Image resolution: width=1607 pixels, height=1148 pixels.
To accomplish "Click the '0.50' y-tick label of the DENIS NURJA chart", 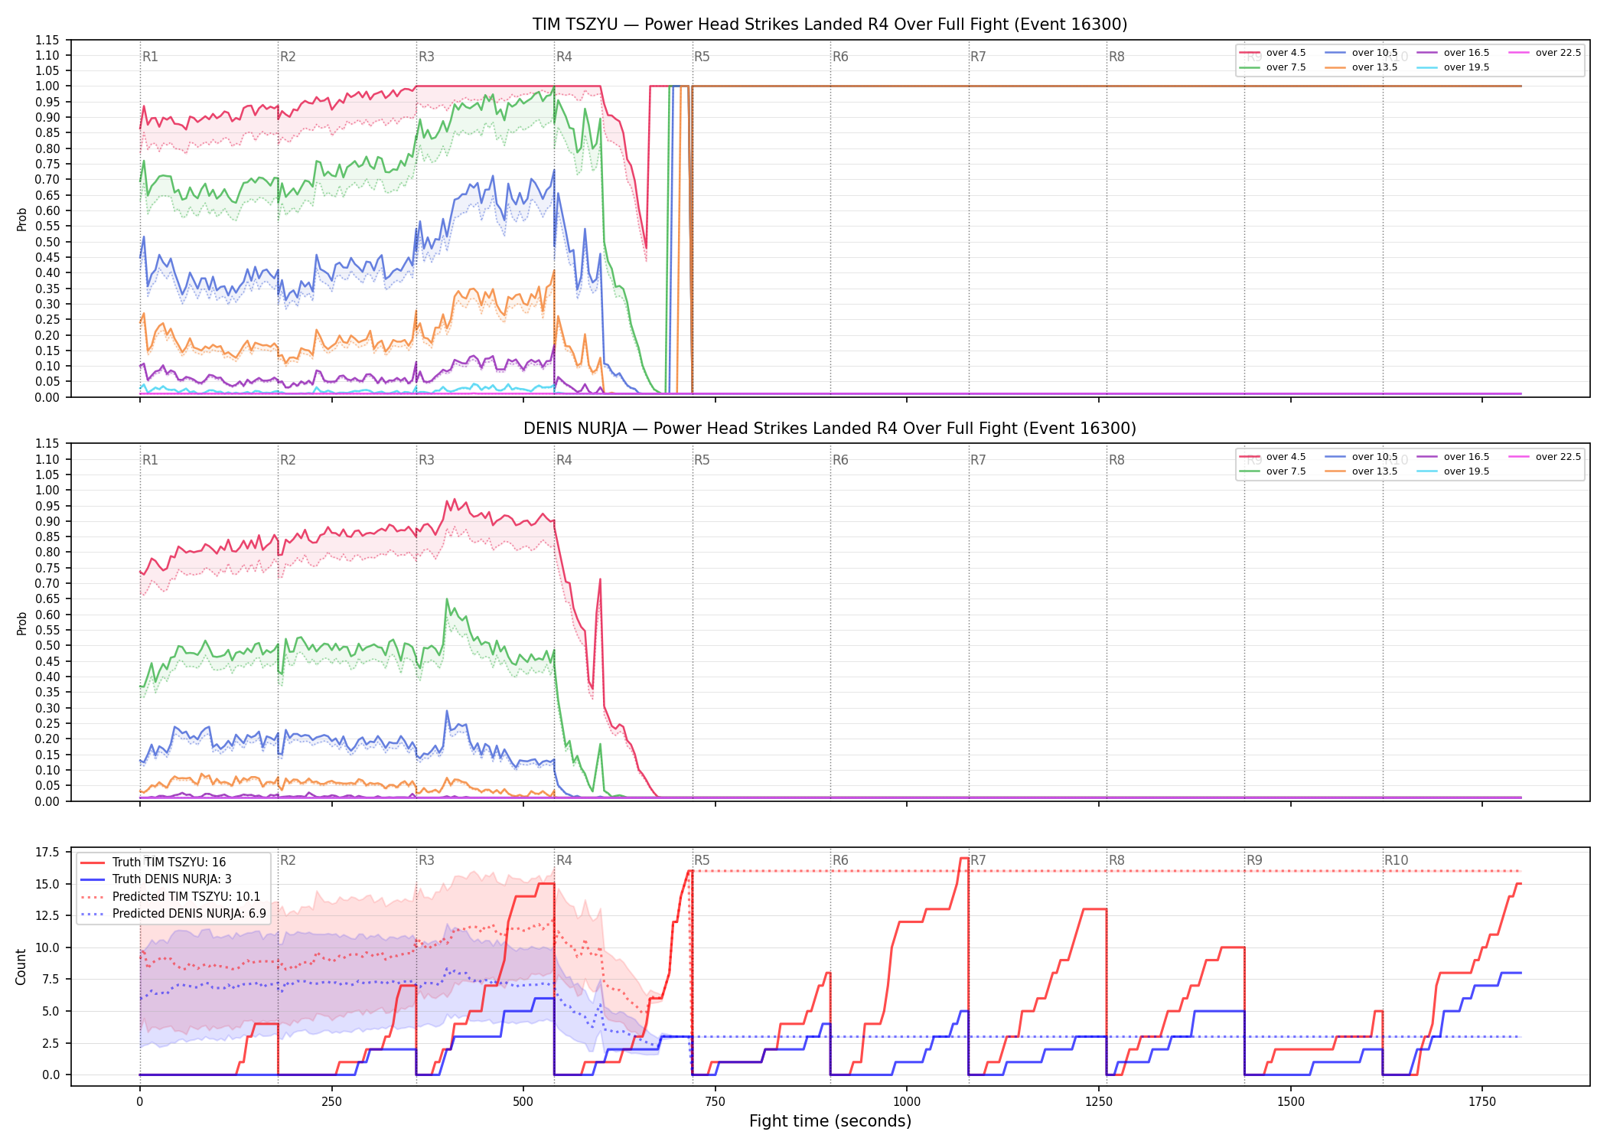I will coord(48,646).
